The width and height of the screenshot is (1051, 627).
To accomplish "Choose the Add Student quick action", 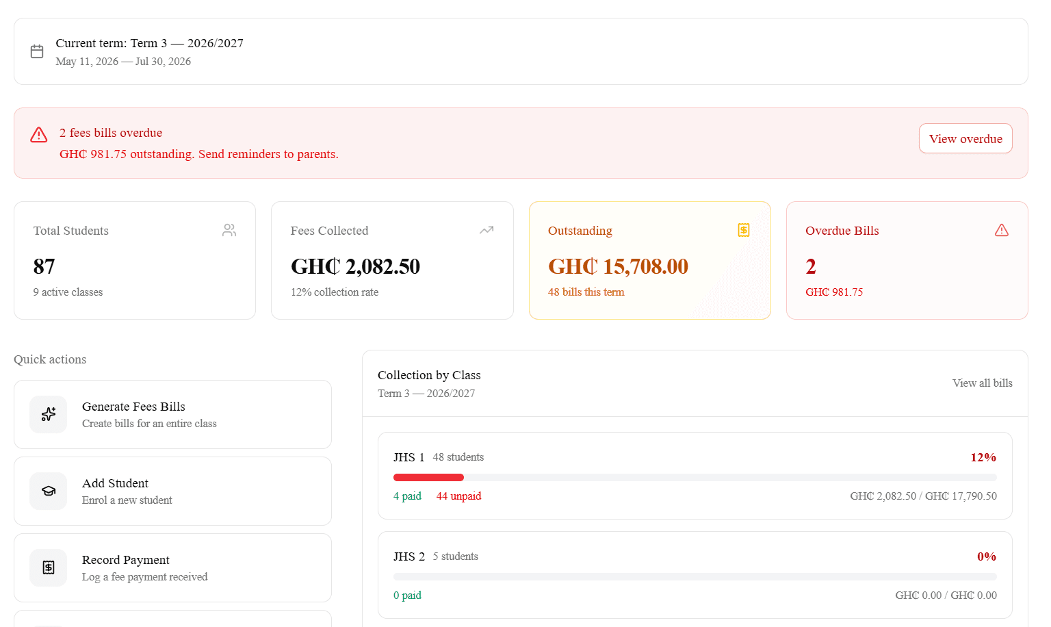I will pyautogui.click(x=172, y=491).
